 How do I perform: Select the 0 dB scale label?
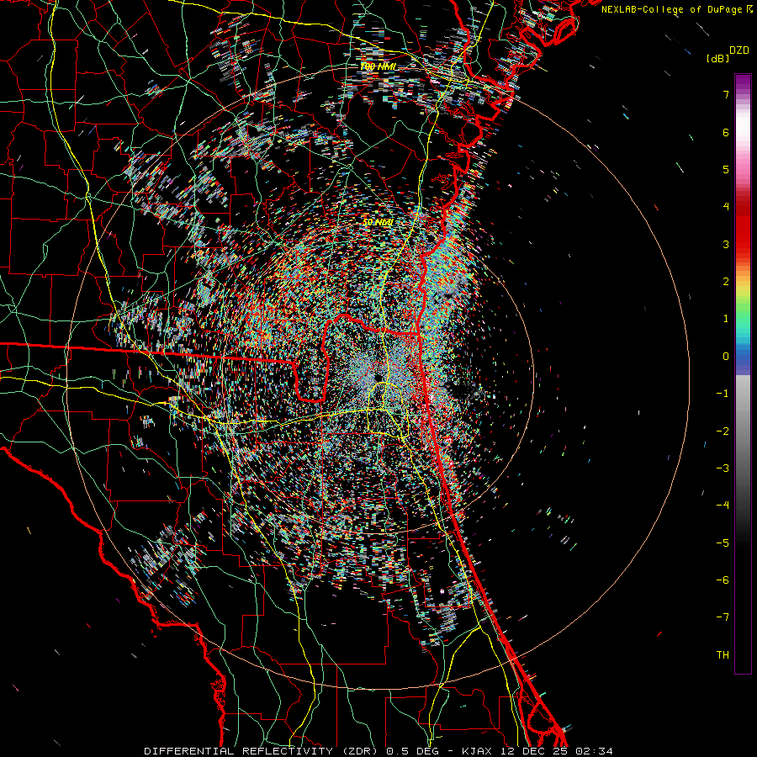coord(726,357)
